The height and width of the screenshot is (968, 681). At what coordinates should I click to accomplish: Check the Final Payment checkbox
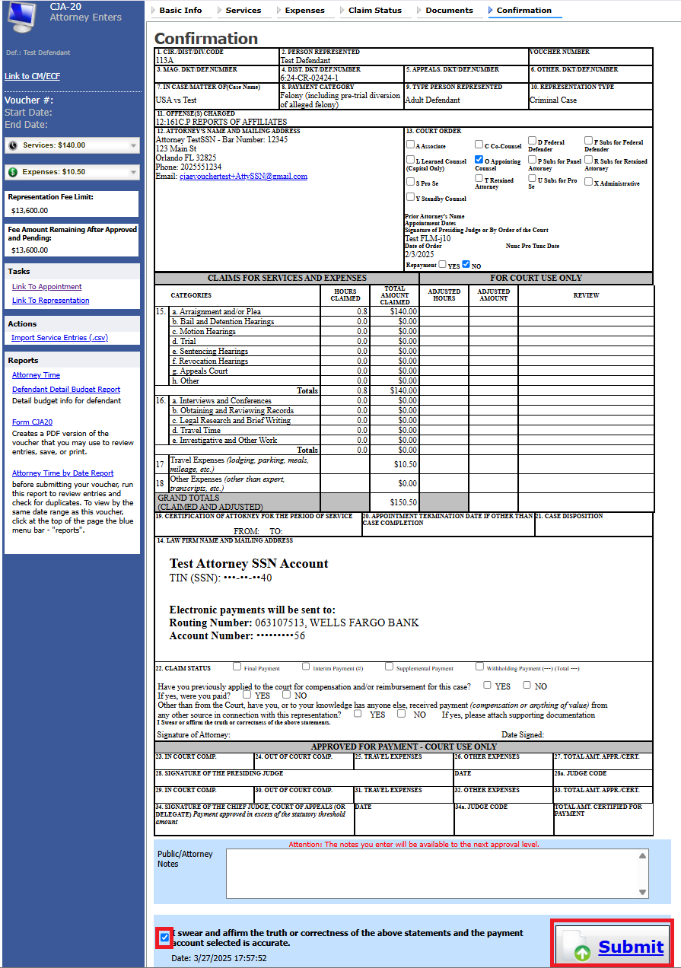[x=237, y=666]
